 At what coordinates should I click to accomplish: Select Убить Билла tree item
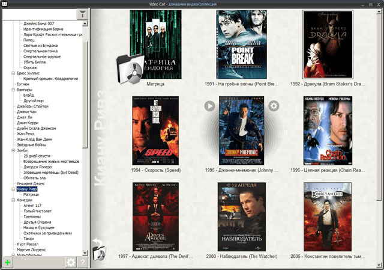[x=34, y=62]
